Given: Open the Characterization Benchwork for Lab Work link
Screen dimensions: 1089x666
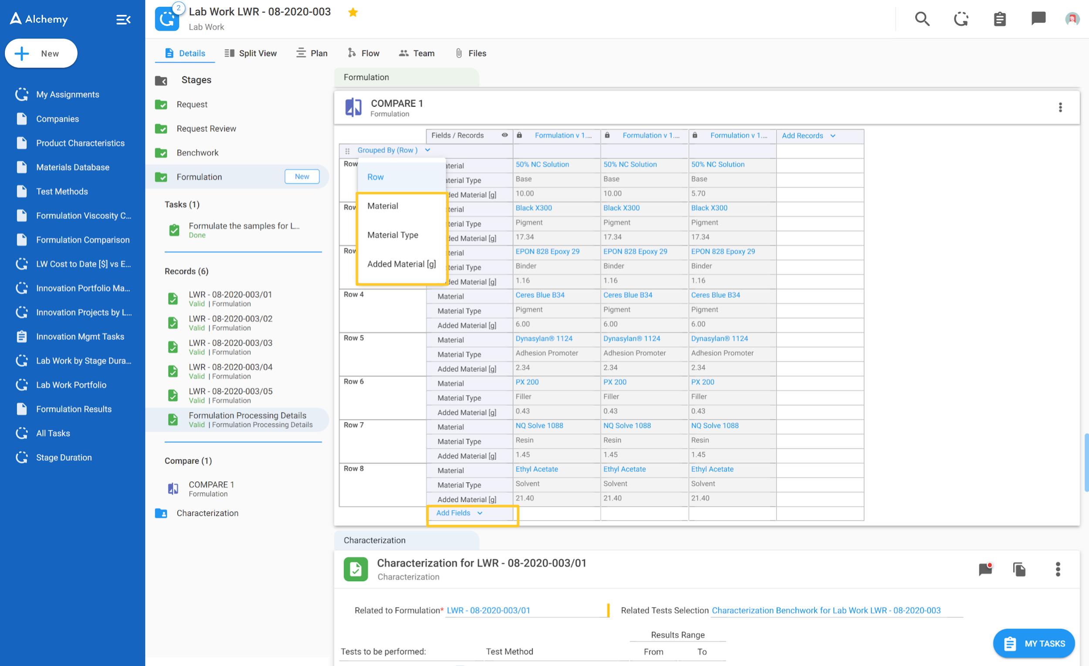Looking at the screenshot, I should pyautogui.click(x=825, y=610).
